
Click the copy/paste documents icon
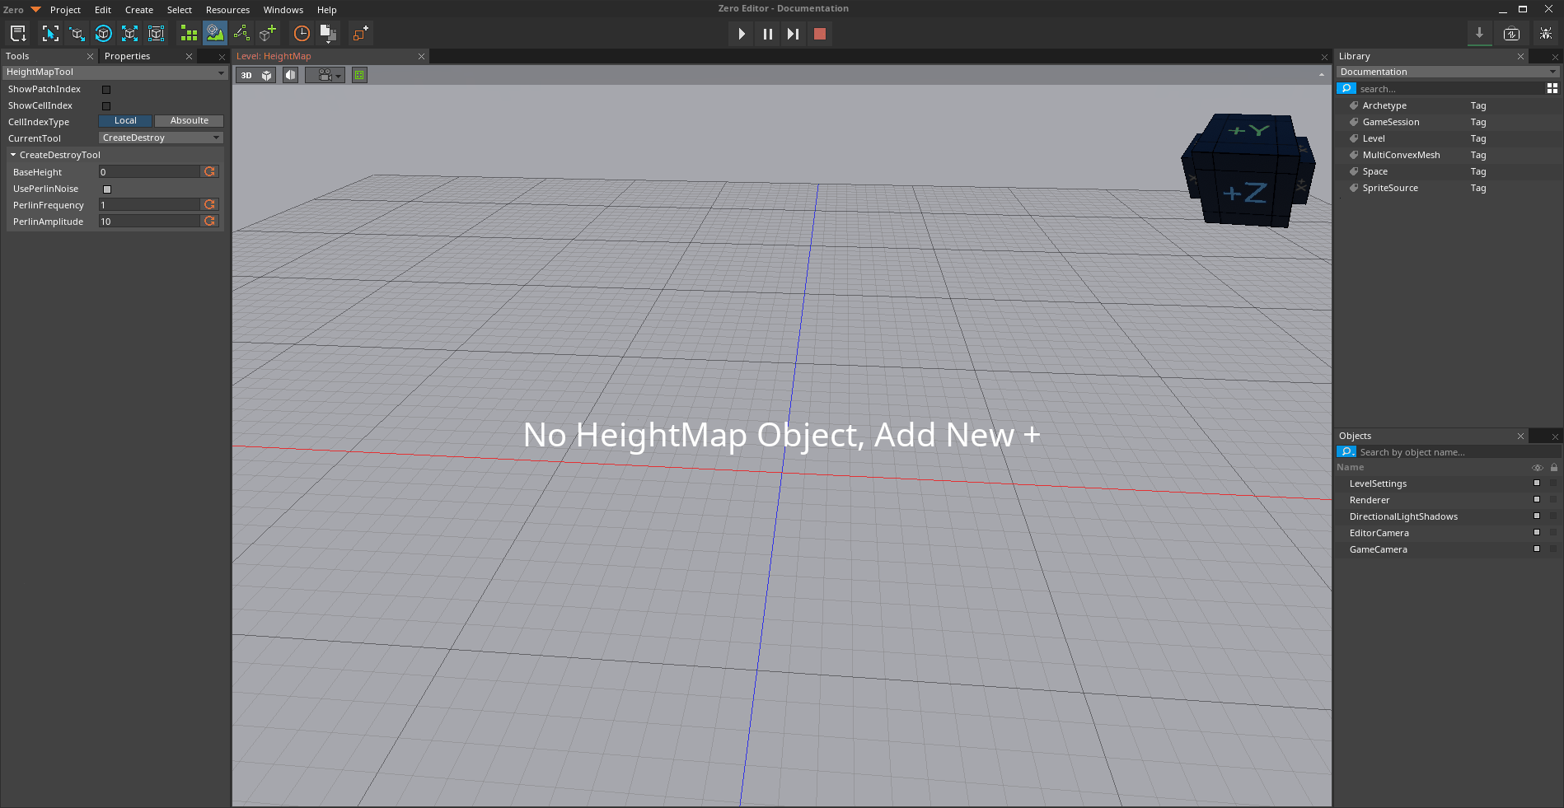328,34
